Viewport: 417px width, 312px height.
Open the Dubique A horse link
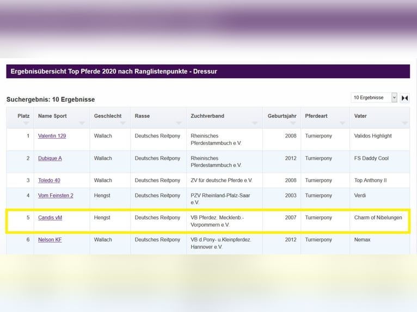coord(50,158)
